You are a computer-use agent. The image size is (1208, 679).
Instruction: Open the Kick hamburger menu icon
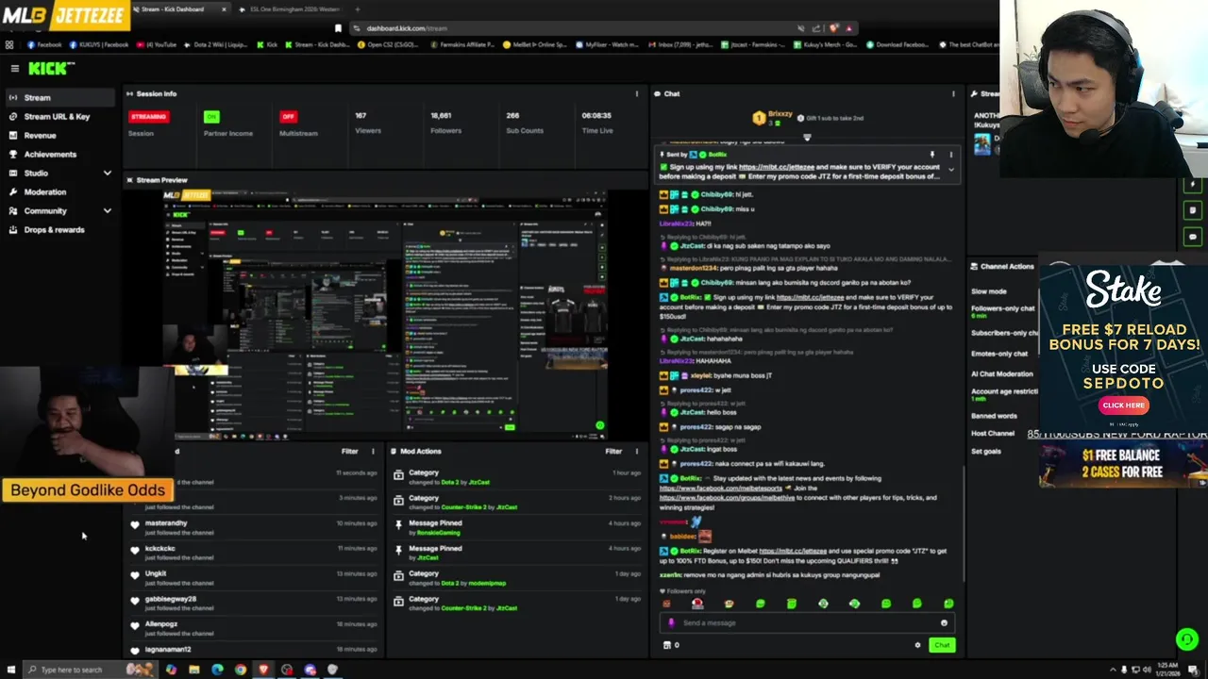14,68
